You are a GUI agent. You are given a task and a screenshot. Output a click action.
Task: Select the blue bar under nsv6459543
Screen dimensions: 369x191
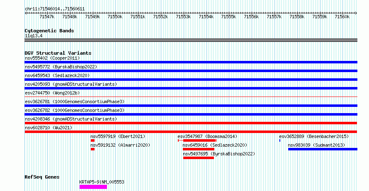pyautogui.click(x=191, y=80)
